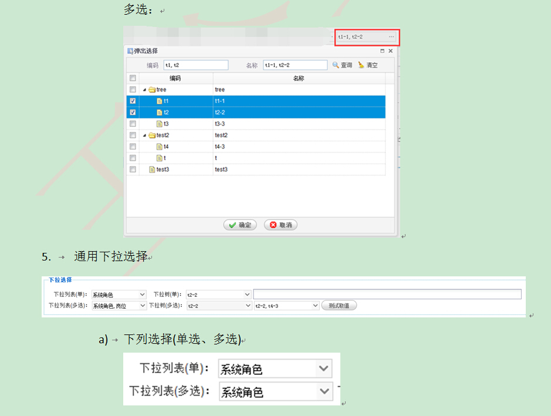Click the file icon next to t3
This screenshot has width=551, height=416.
point(160,124)
